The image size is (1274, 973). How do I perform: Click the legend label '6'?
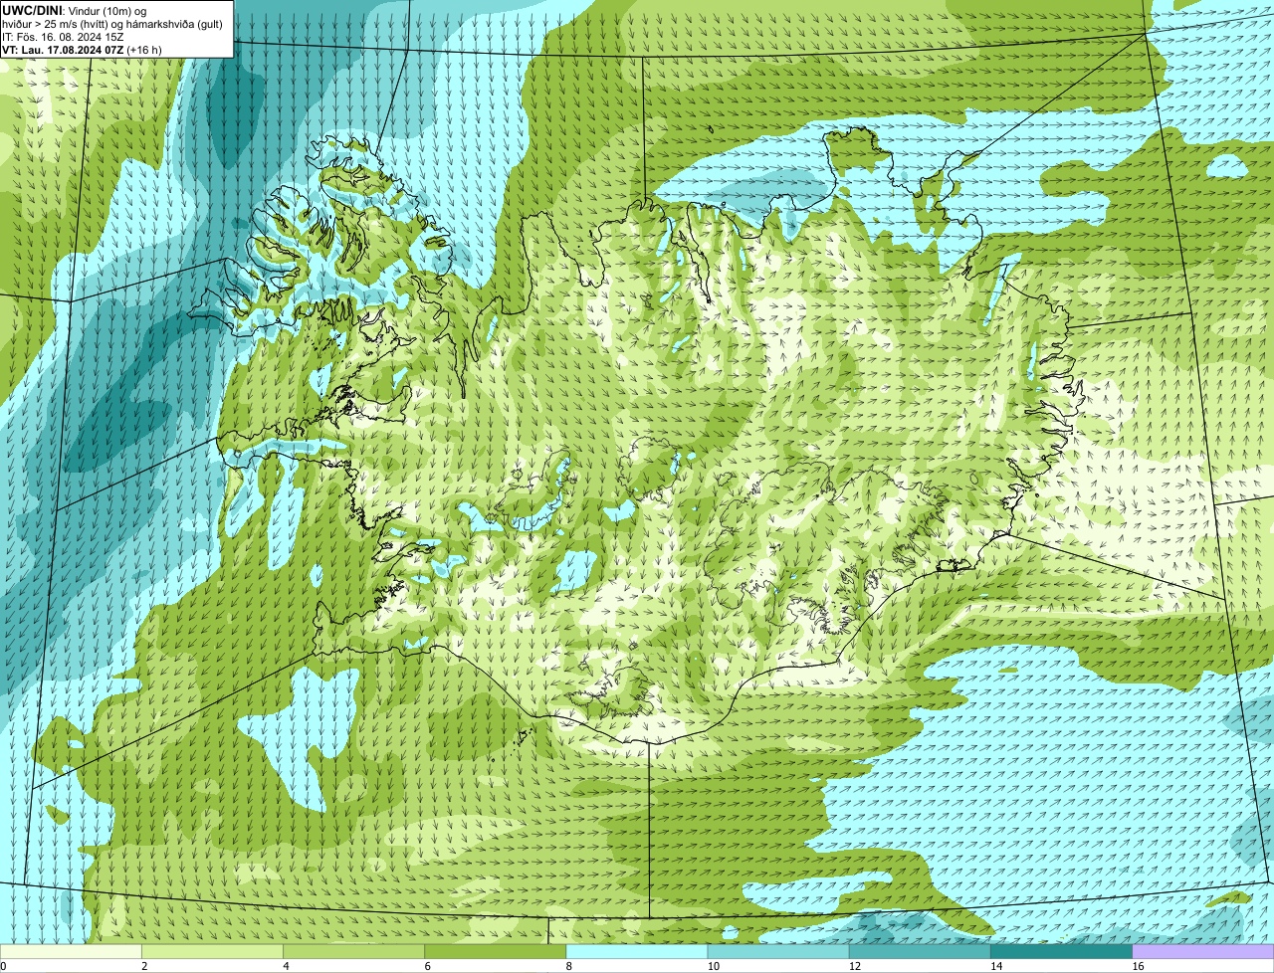point(428,966)
